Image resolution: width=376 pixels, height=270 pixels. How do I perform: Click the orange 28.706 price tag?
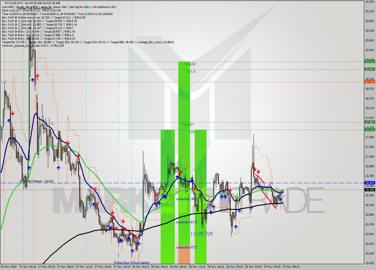click(x=370, y=82)
